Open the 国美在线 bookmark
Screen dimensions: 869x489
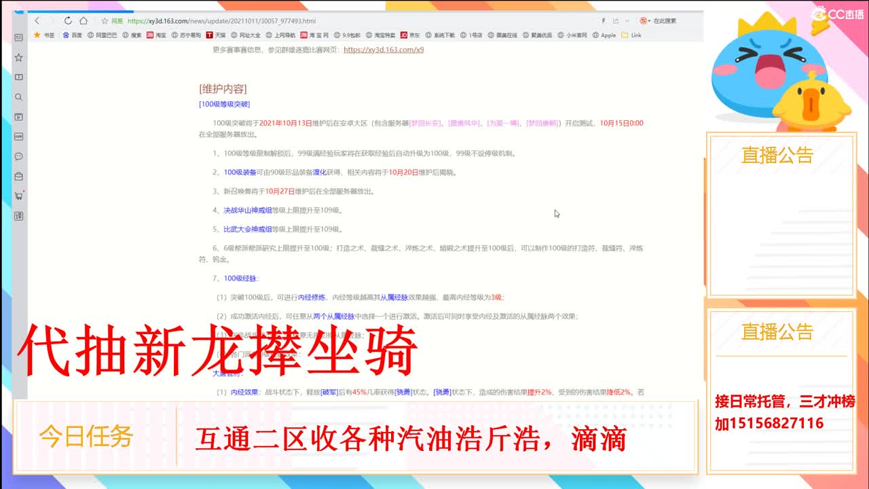(503, 35)
